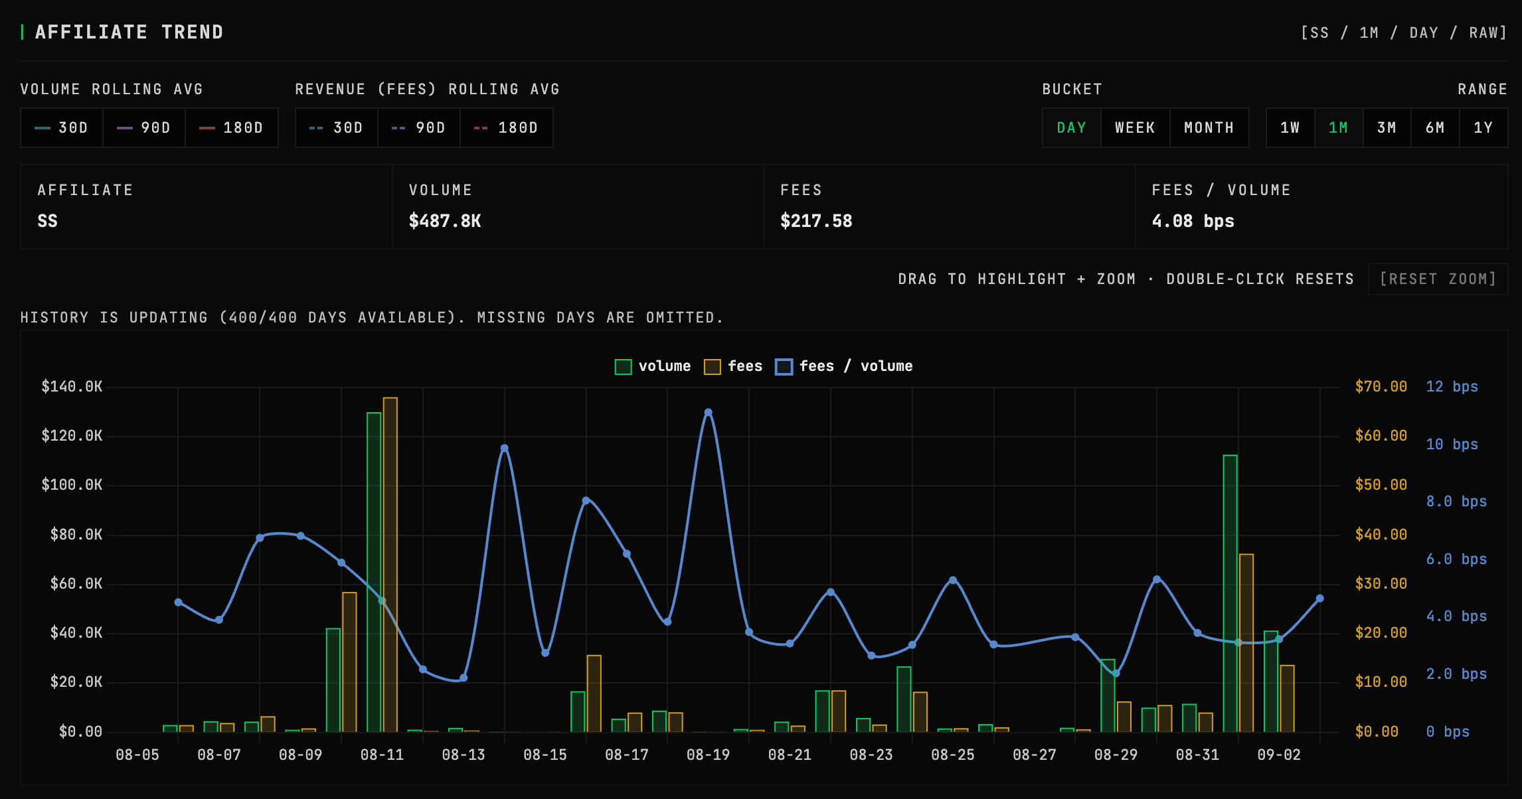Click the green volume bar at 08-10
The width and height of the screenshot is (1522, 799).
point(333,680)
